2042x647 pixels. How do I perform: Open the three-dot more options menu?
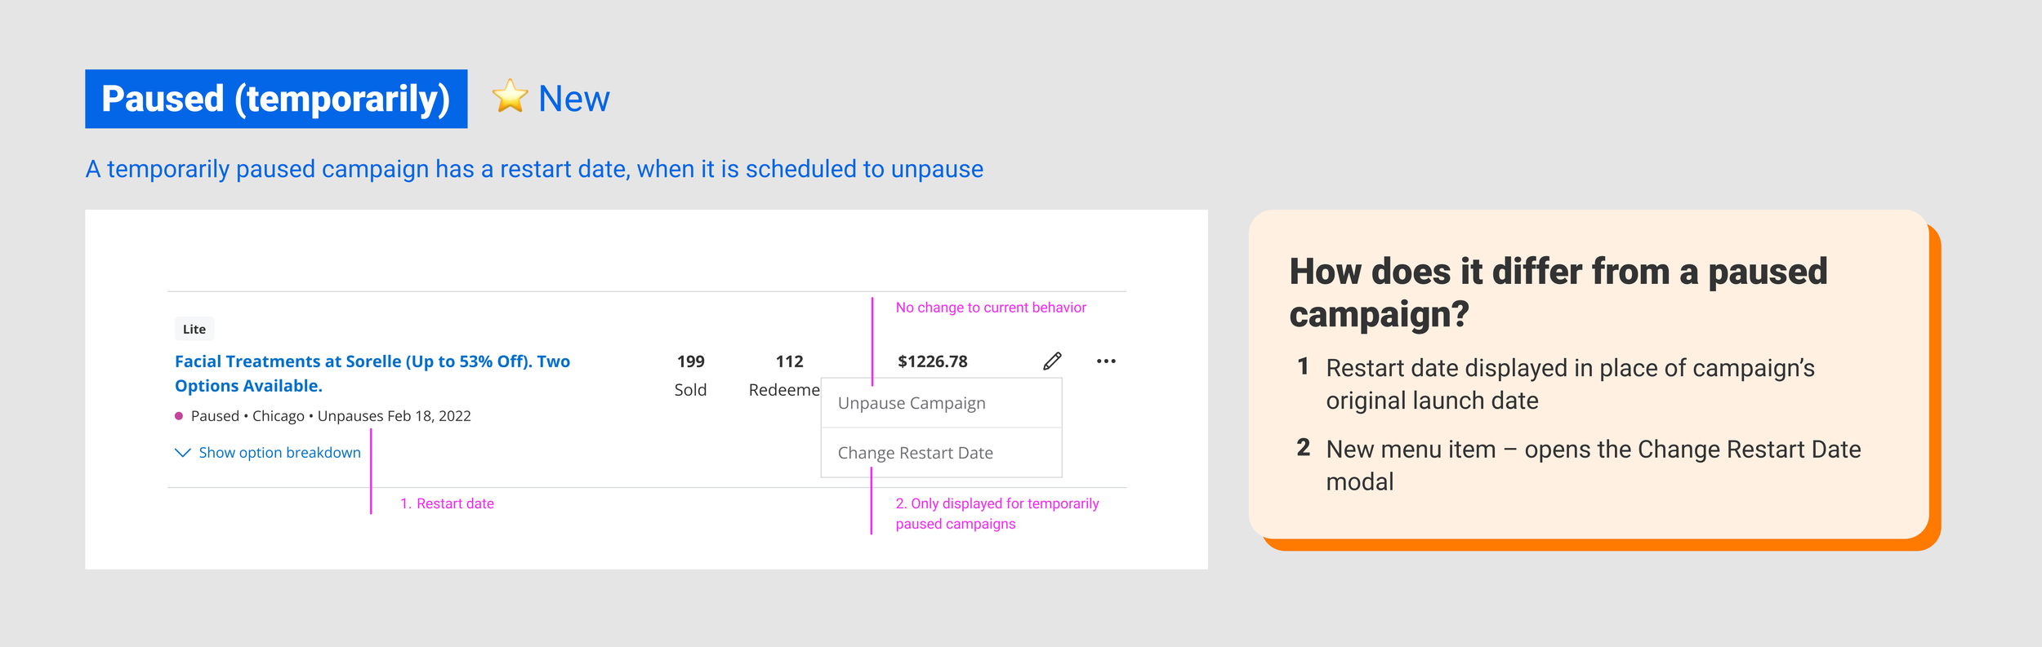(1106, 361)
